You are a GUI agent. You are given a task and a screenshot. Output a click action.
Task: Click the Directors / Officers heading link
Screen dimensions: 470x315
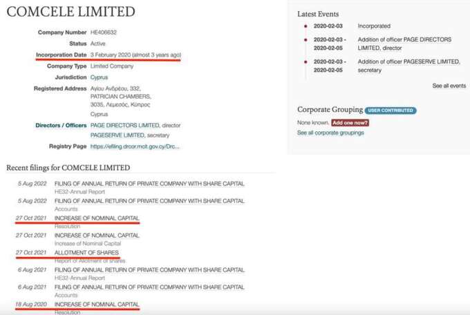click(61, 125)
